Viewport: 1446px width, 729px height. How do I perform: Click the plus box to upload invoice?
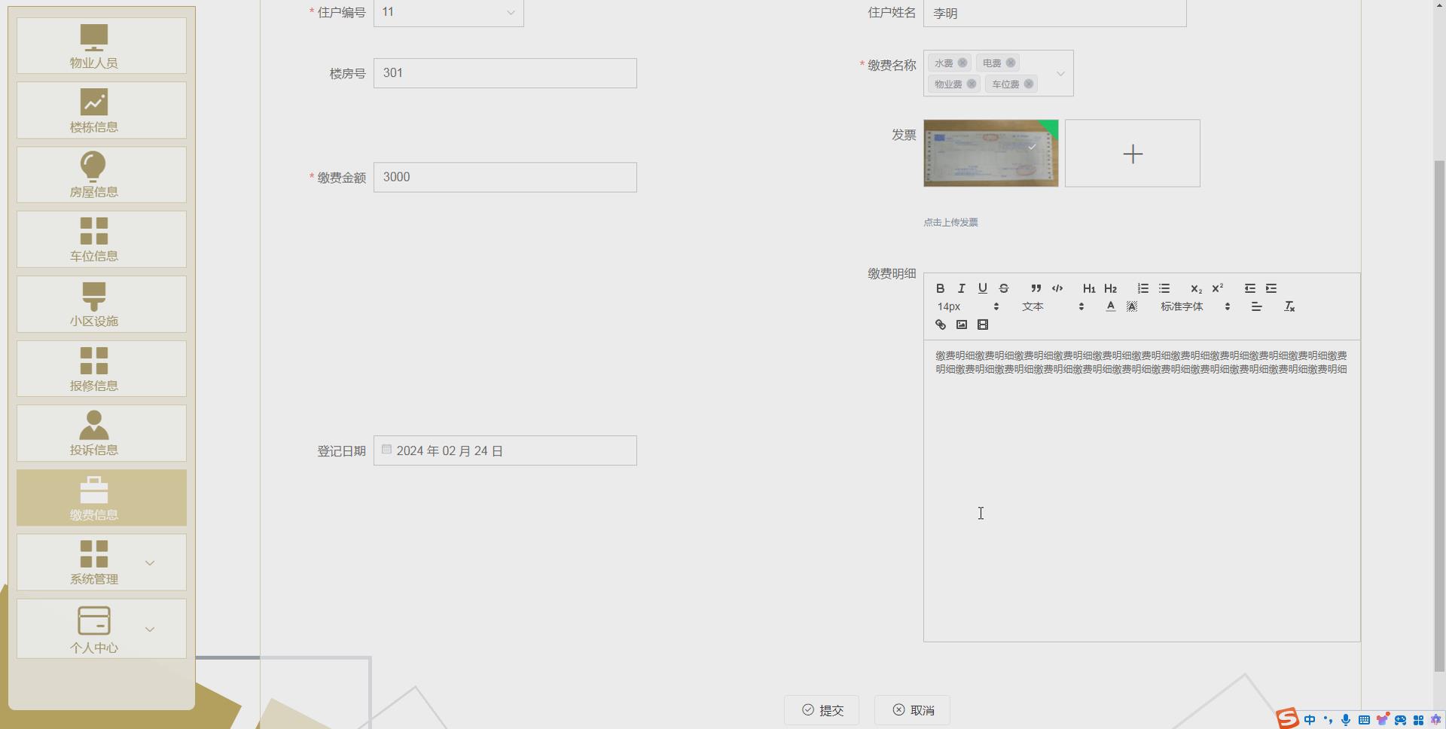pyautogui.click(x=1133, y=154)
